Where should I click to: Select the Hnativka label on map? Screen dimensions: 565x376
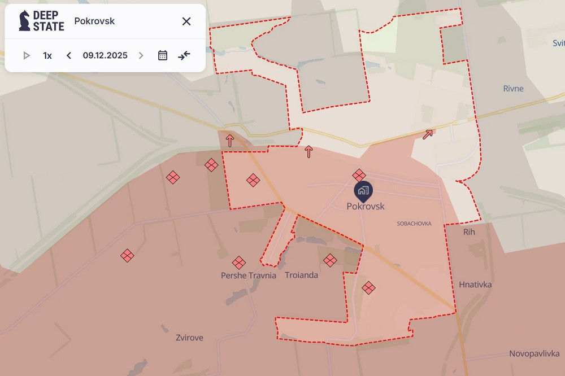click(475, 285)
